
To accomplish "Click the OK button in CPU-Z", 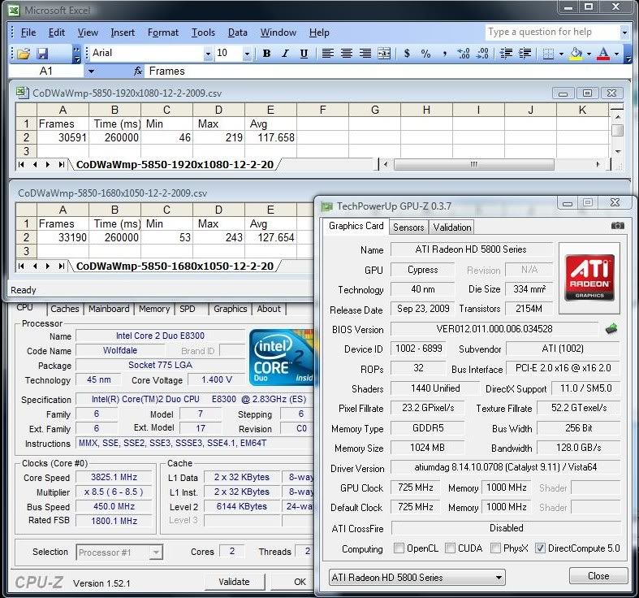I will point(293,582).
